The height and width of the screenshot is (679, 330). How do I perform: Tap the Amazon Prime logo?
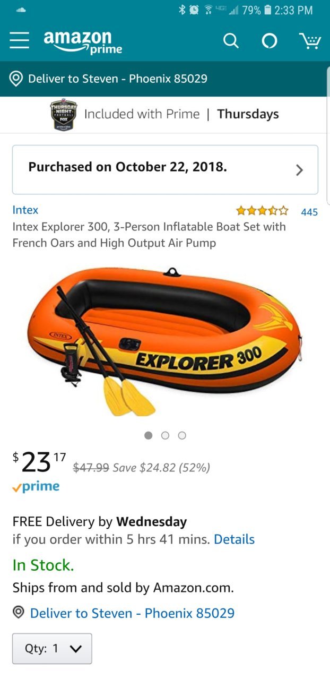83,42
